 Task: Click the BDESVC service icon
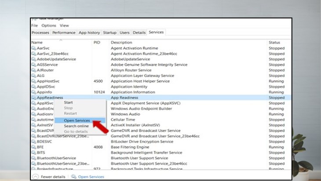coord(33,142)
